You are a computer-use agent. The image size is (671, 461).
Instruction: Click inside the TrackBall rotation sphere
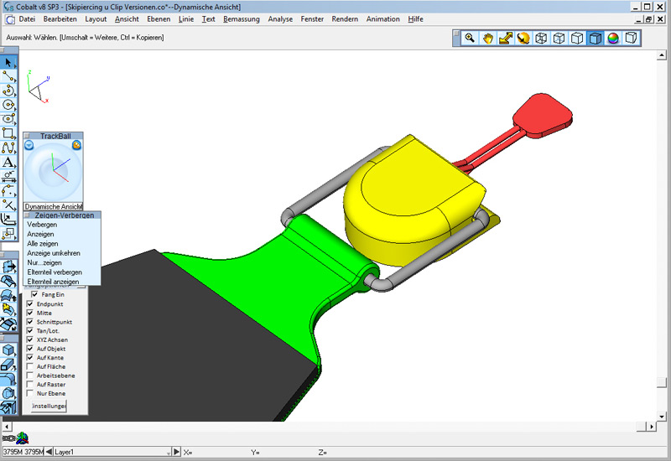[53, 172]
